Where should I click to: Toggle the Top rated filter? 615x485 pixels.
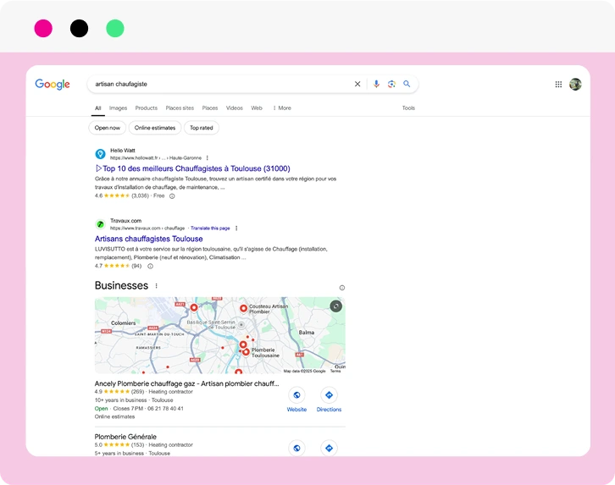click(202, 128)
